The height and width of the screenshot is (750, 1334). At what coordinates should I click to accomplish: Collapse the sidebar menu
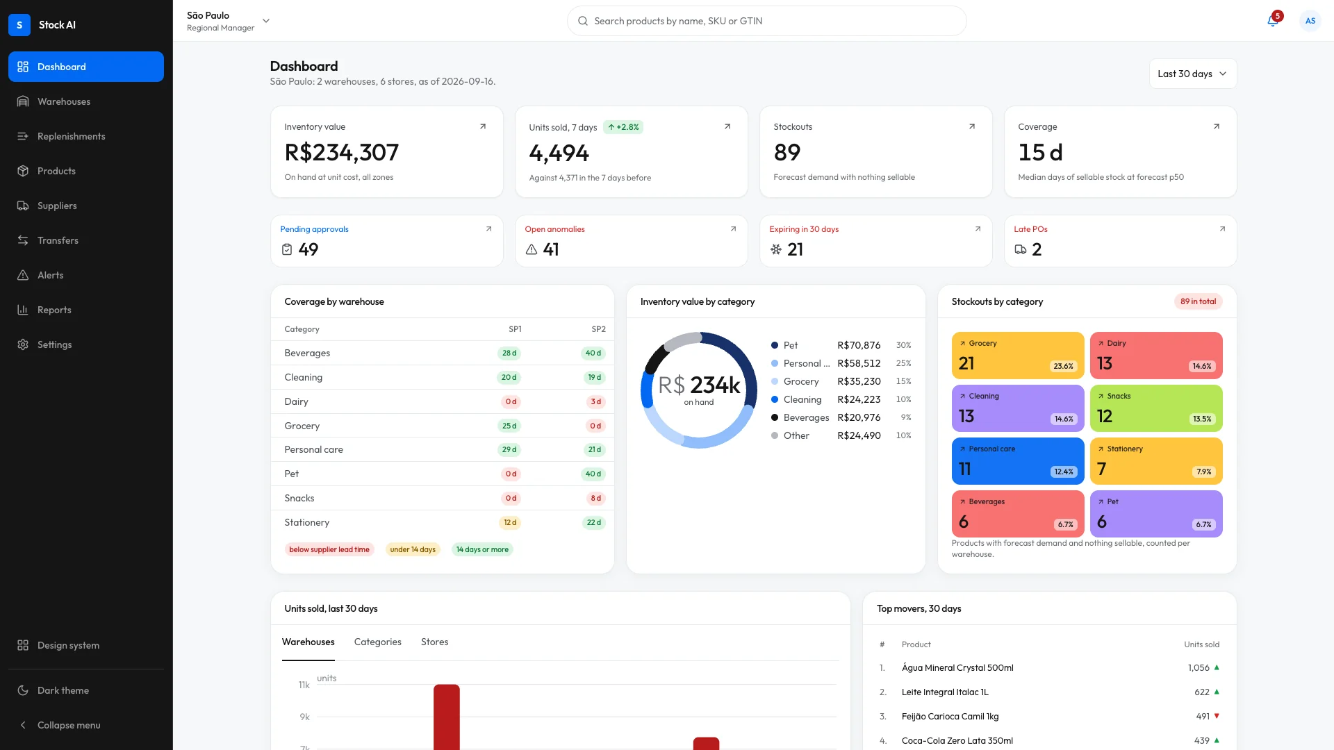(x=86, y=725)
